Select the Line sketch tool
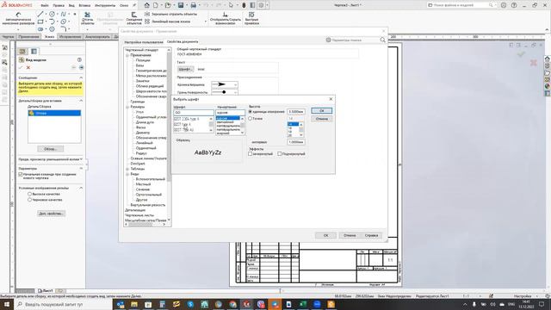 tap(40, 14)
